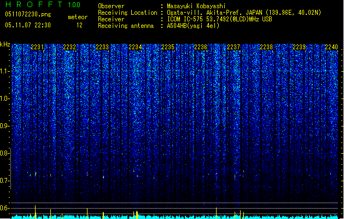The height and width of the screenshot is (219, 344).
Task: Click the 2238 time marker
Action: point(266,47)
